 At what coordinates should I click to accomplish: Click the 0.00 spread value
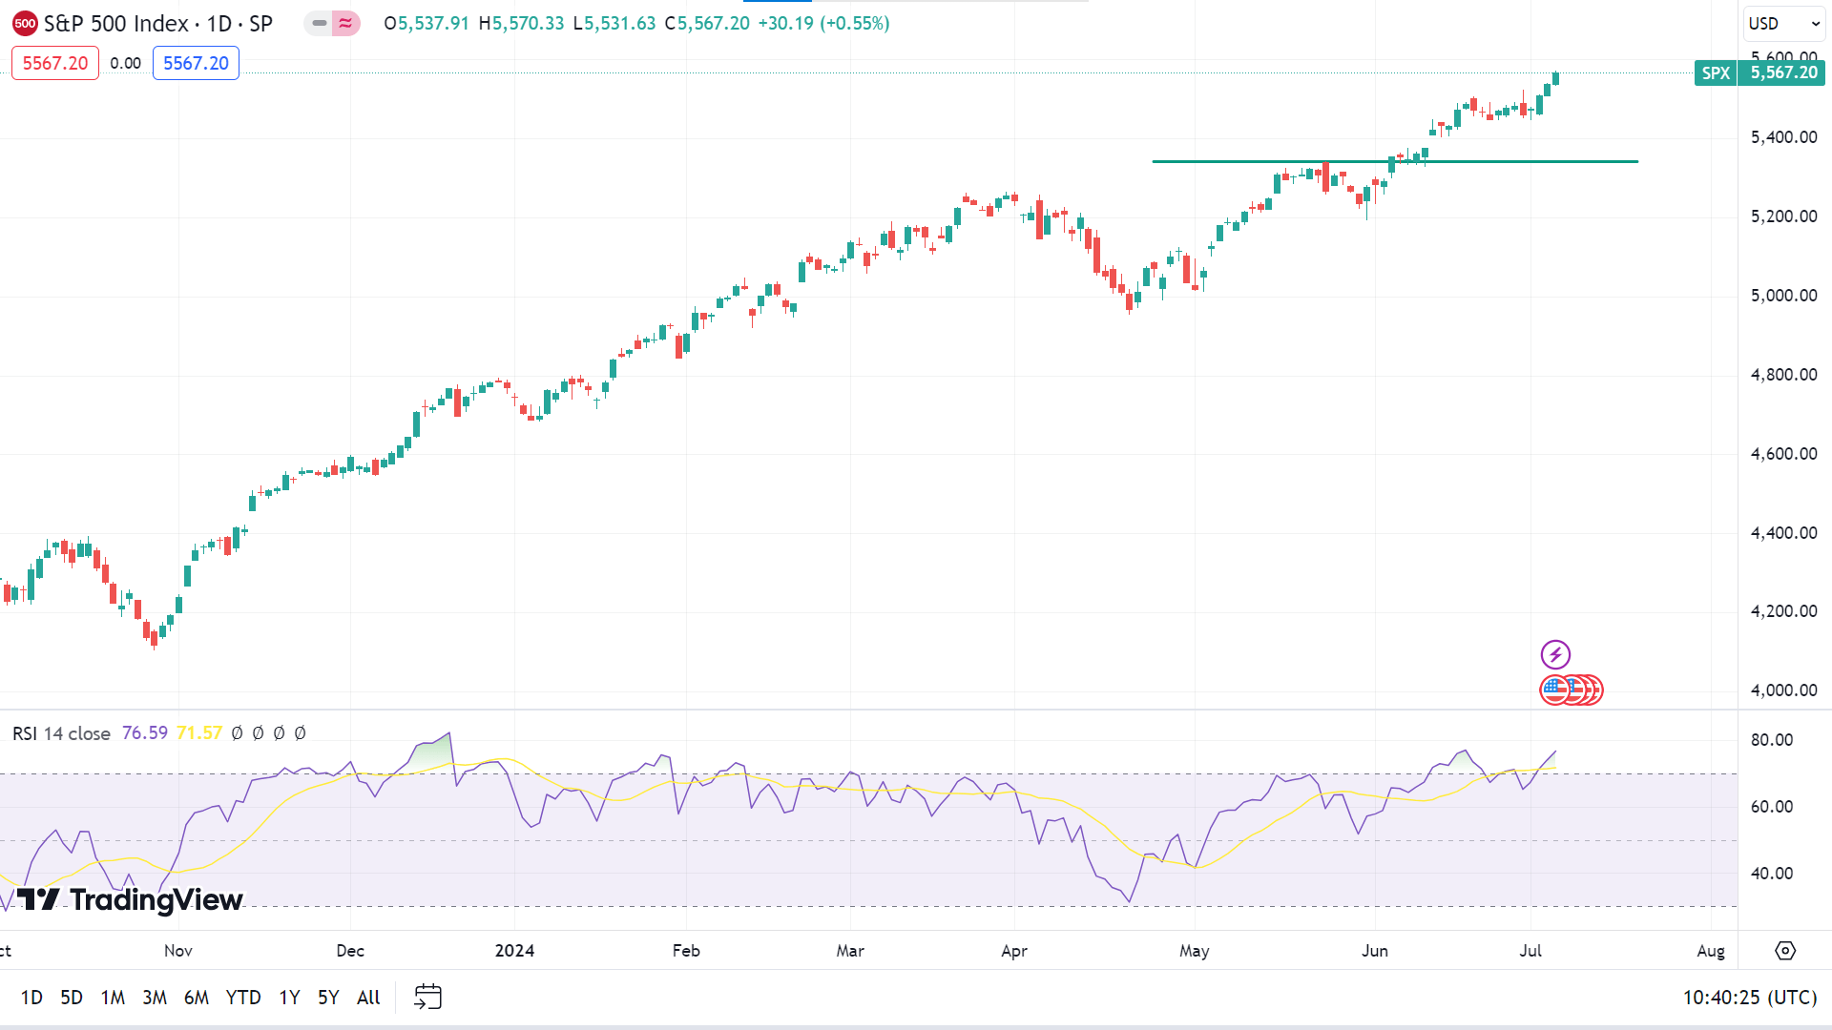[125, 63]
